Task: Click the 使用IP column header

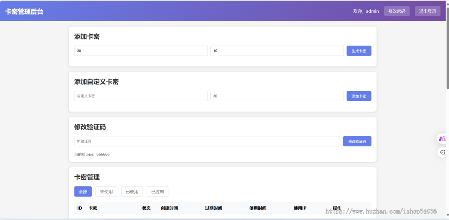Action: click(x=300, y=208)
